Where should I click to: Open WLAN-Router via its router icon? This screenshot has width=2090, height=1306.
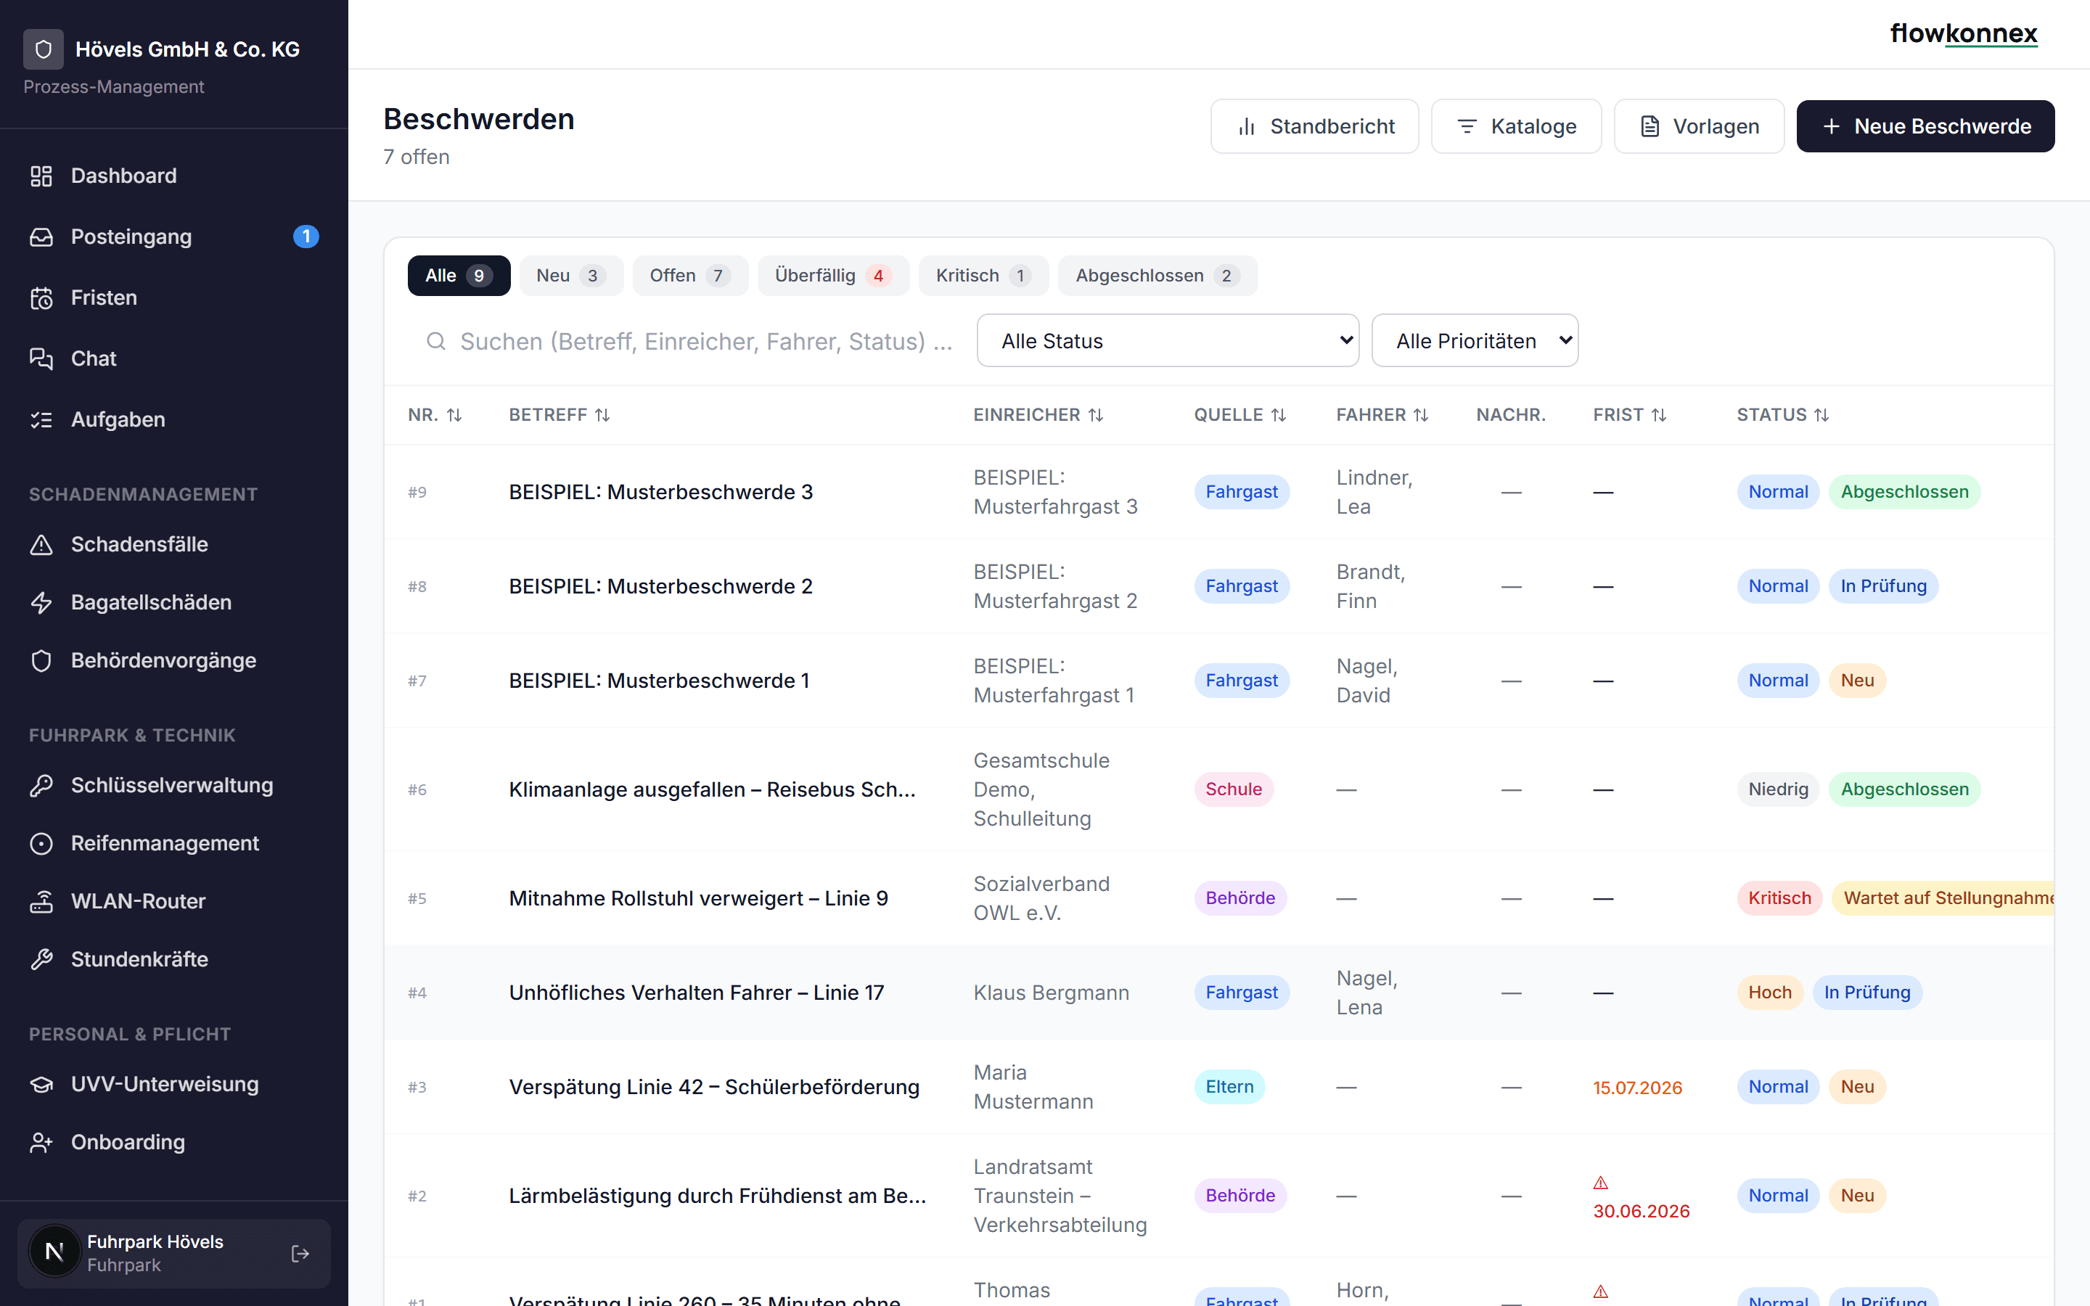point(41,902)
